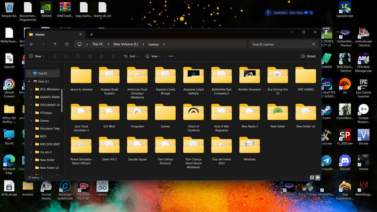
Task: Open the See more three-dots menu
Action: (171, 56)
